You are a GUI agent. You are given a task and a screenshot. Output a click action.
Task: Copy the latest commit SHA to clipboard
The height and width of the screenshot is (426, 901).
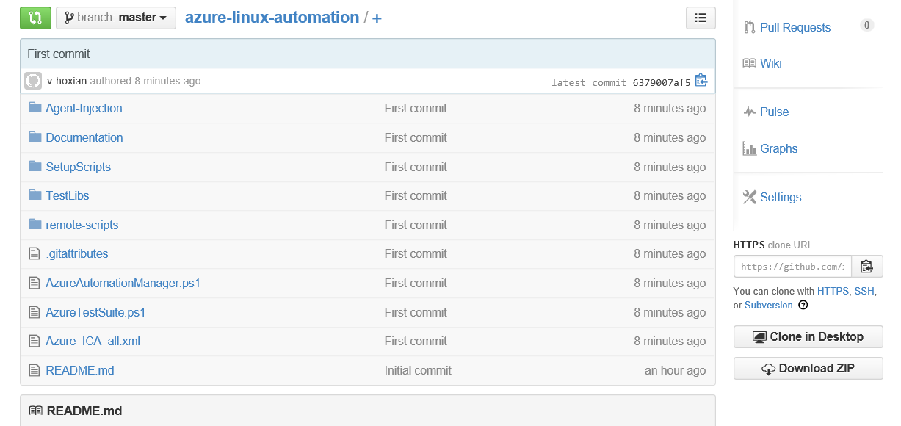[701, 81]
